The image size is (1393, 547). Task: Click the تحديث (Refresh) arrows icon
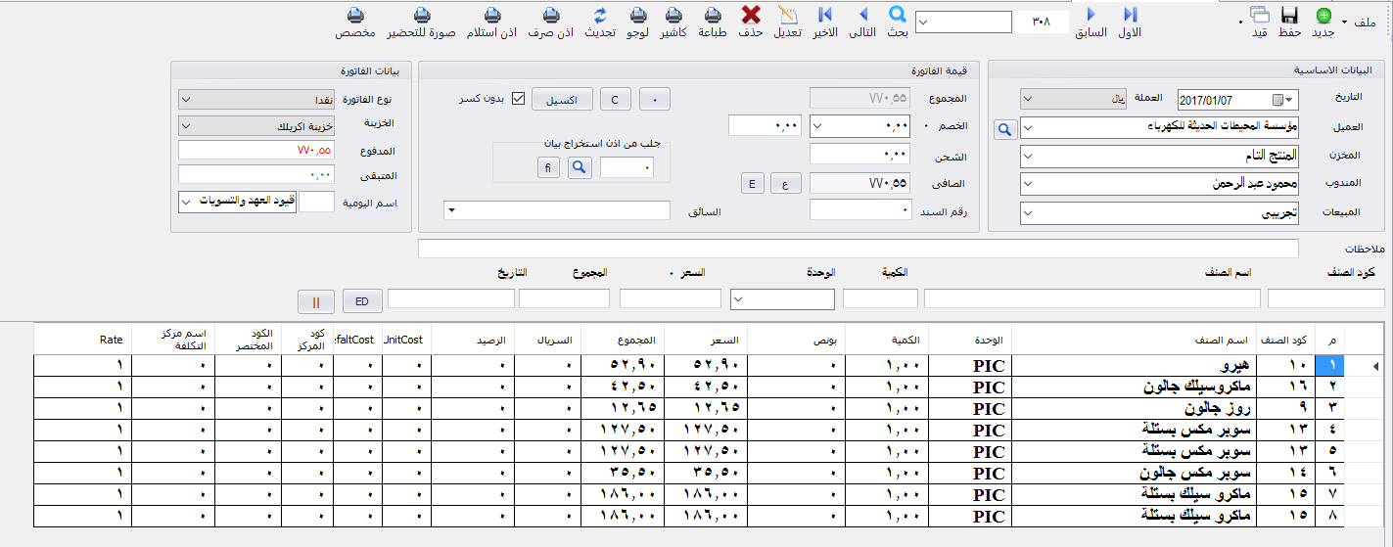[x=600, y=15]
